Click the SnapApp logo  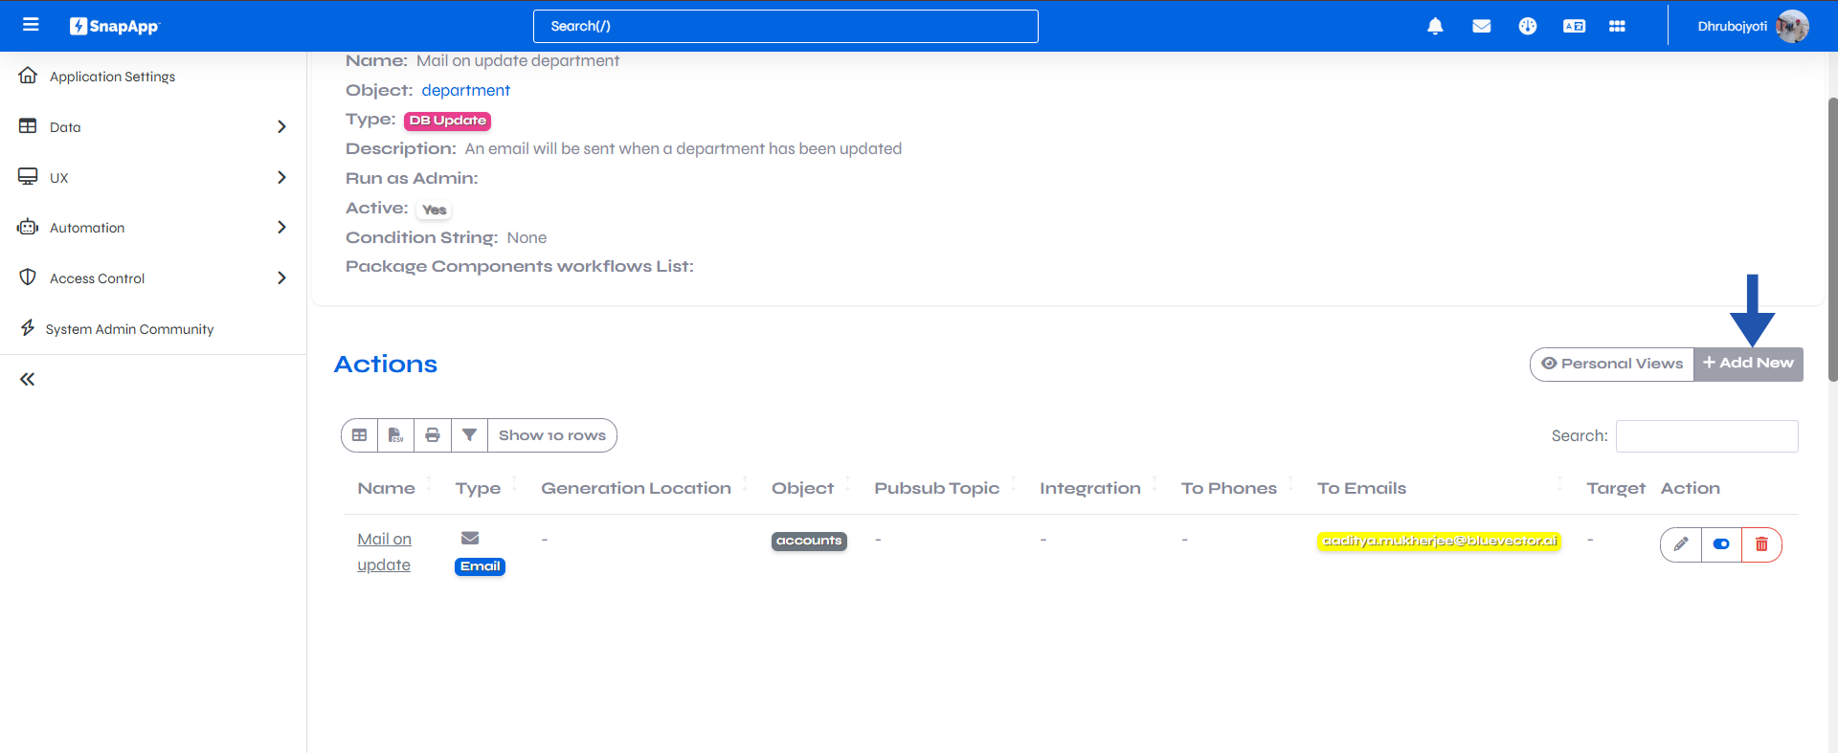[114, 26]
